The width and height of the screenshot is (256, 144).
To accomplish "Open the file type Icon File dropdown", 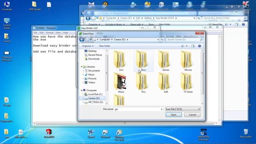I will tap(183, 109).
